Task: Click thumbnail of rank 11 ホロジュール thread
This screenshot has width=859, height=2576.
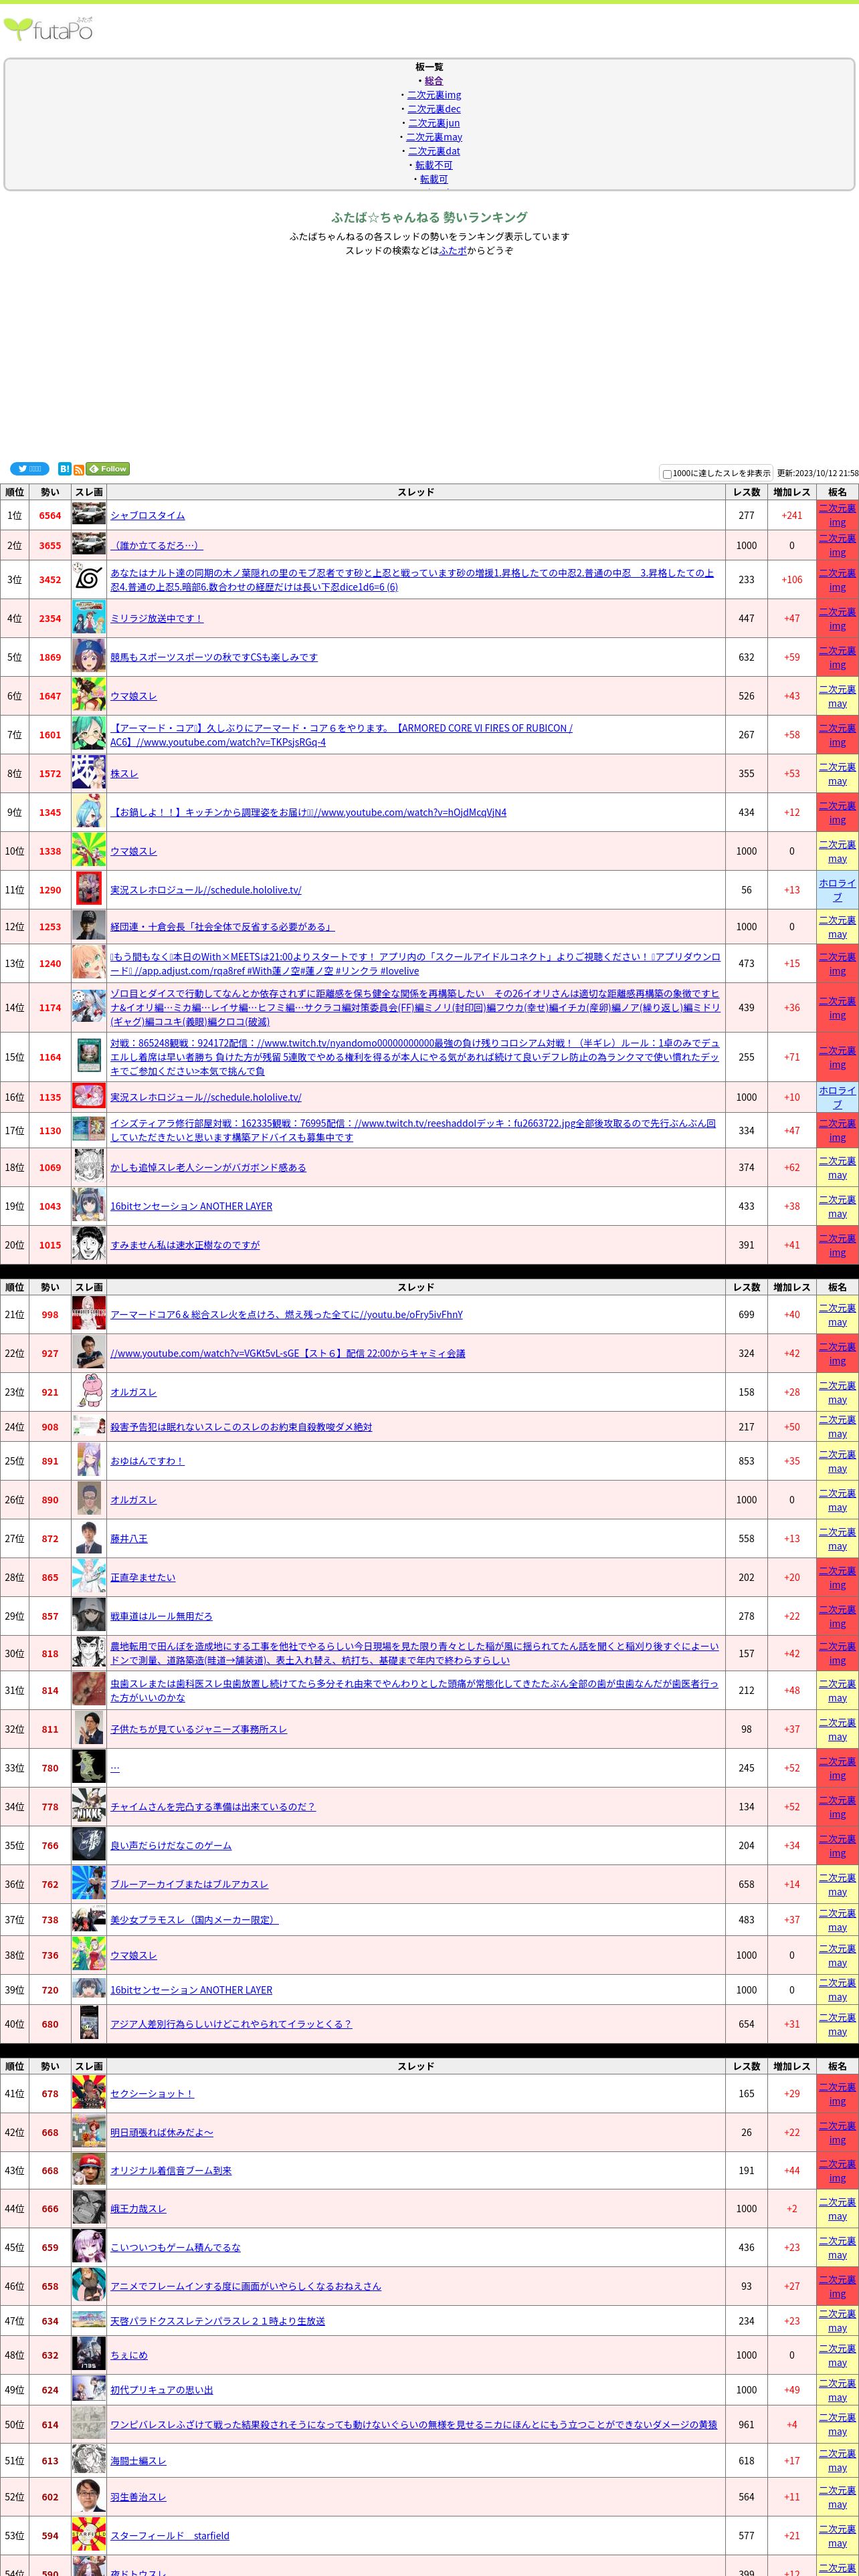Action: click(x=89, y=889)
